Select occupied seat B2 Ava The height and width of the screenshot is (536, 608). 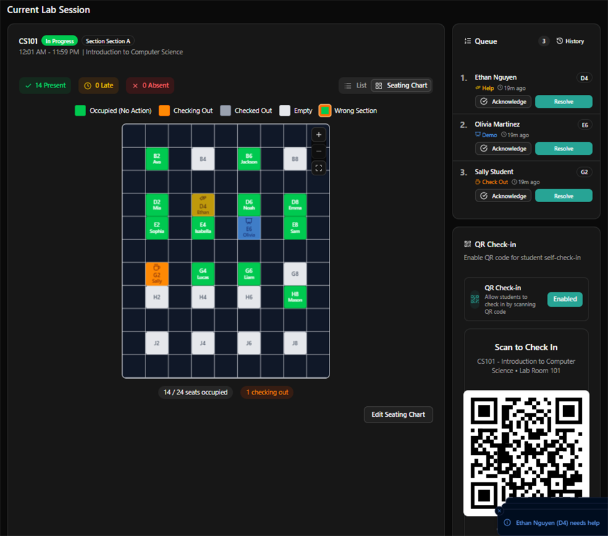point(157,159)
